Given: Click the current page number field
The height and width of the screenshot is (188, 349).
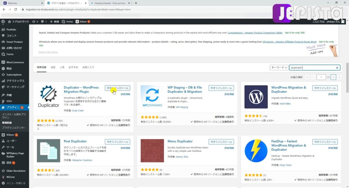Looking at the screenshot, I should point(321,77).
